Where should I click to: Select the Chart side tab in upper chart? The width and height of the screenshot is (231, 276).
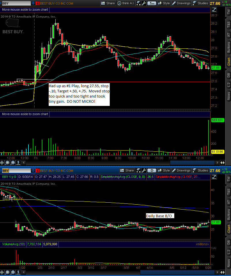[x=228, y=62]
